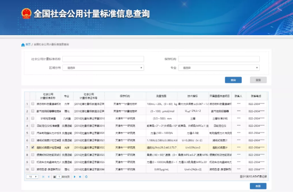Click the 0.995μg/mL cell in row 10
This screenshot has width=293, height=195.
(x=161, y=169)
